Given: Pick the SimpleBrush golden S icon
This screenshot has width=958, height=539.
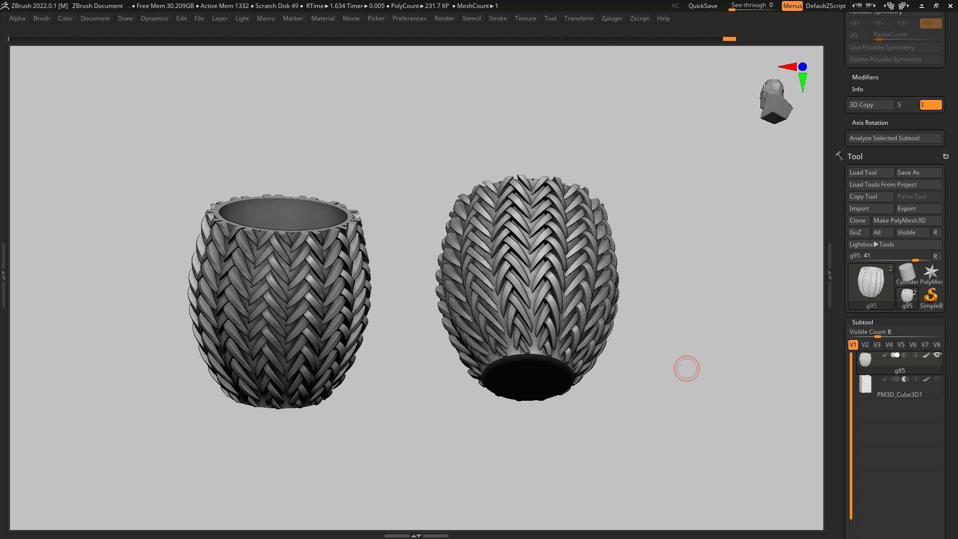Looking at the screenshot, I should (x=931, y=296).
